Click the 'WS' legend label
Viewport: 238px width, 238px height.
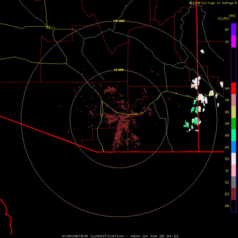pyautogui.click(x=227, y=147)
